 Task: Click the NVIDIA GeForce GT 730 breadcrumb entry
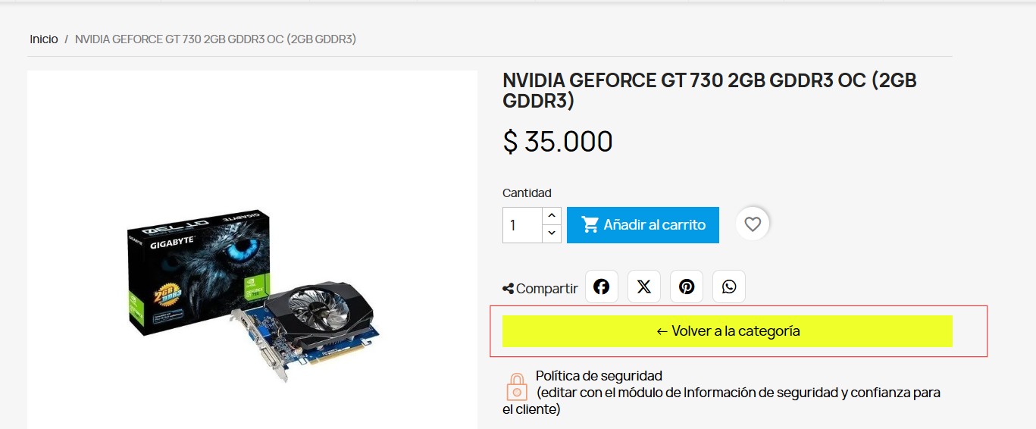pos(215,39)
